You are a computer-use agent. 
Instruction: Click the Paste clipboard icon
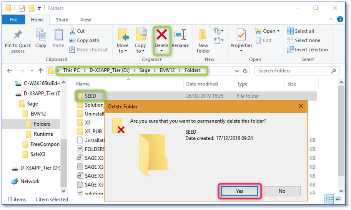pyautogui.click(x=59, y=35)
